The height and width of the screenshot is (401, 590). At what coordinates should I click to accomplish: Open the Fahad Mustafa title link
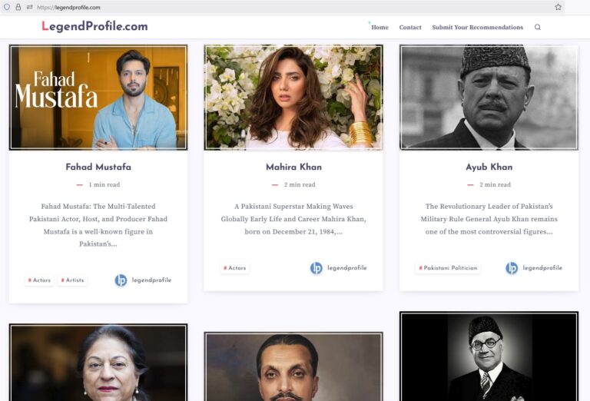point(98,167)
